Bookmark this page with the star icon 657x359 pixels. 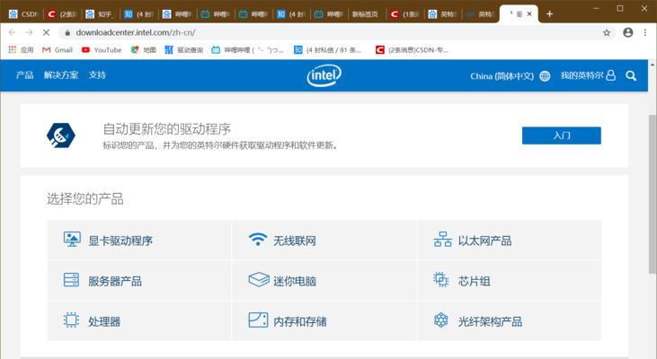click(x=607, y=32)
